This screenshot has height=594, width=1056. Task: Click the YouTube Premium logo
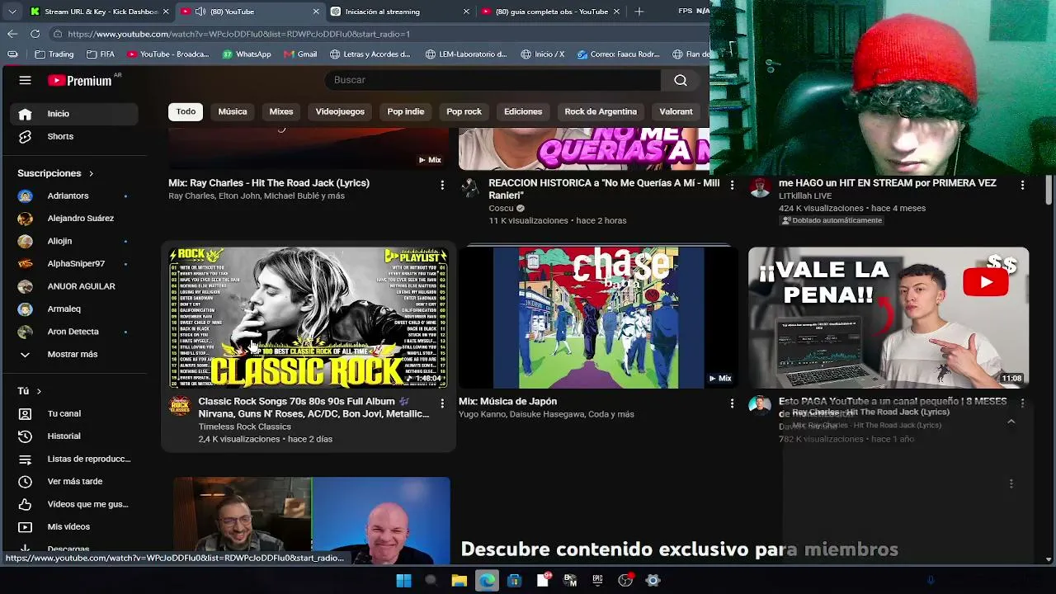point(79,80)
